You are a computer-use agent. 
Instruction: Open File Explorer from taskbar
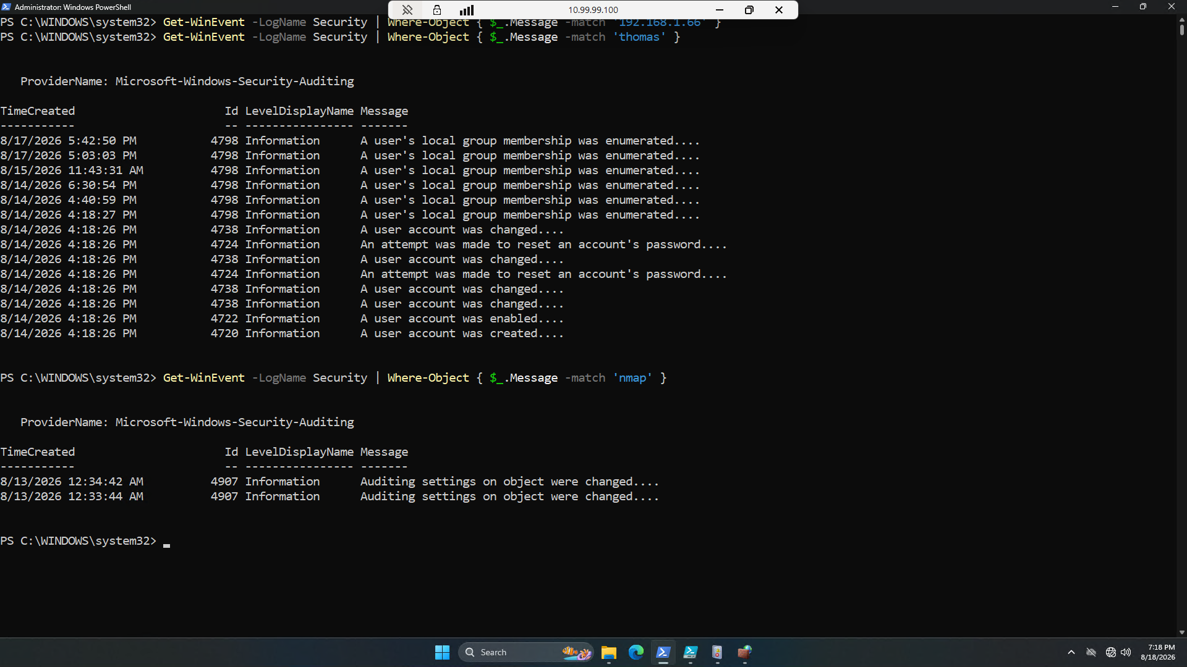click(x=609, y=652)
